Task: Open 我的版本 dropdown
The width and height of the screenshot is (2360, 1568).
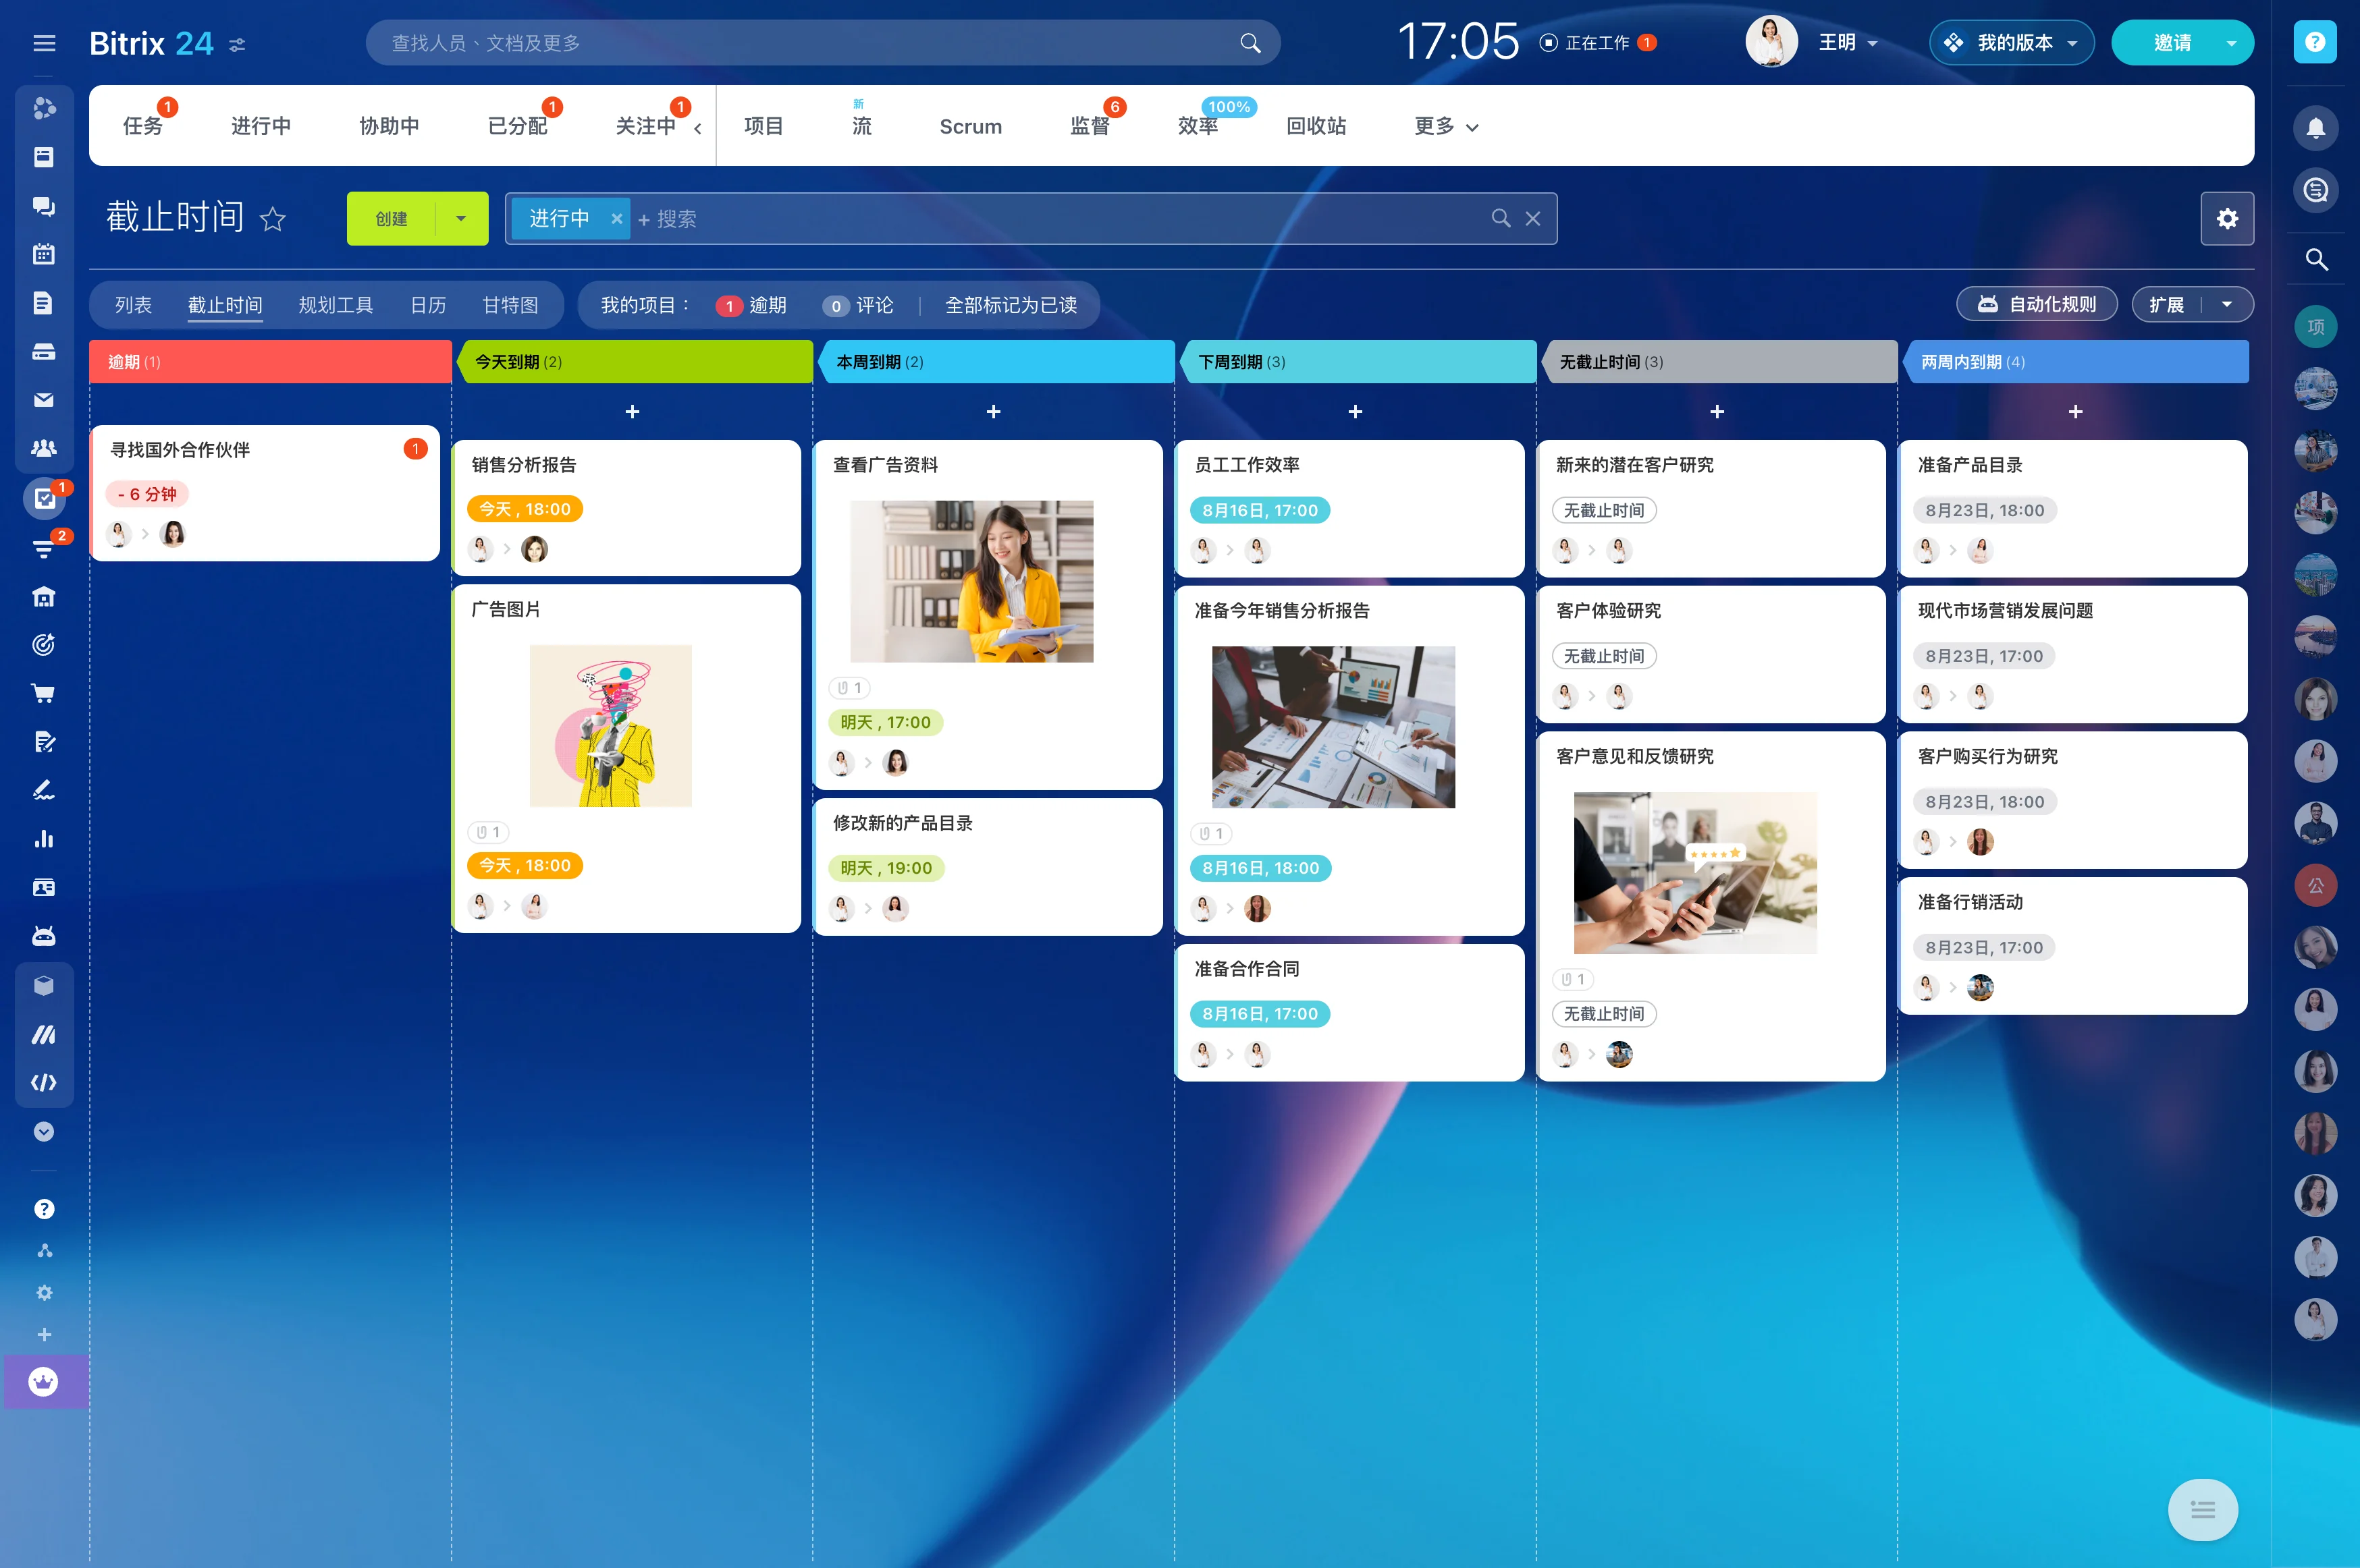Action: click(x=2011, y=43)
